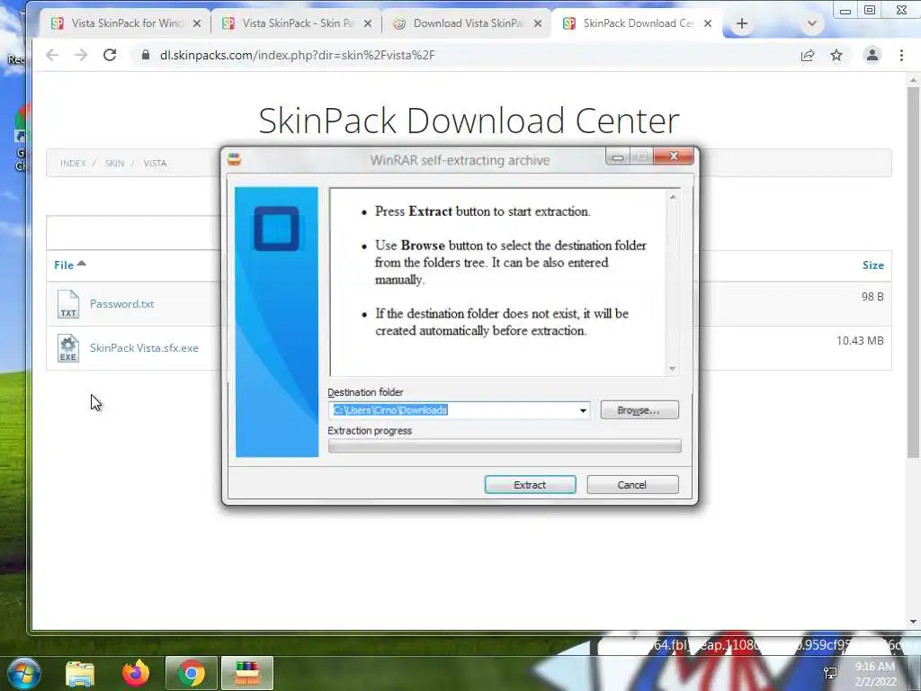This screenshot has height=691, width=921.
Task: Open a new Chrome tab
Action: click(742, 23)
